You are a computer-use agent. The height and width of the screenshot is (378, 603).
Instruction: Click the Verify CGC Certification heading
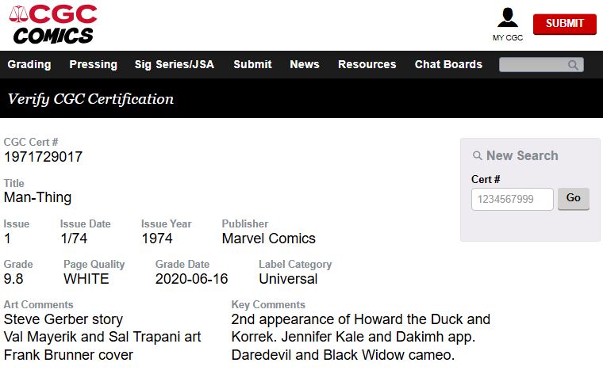(90, 99)
